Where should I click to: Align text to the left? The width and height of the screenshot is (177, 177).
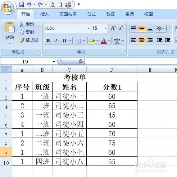pyautogui.click(x=133, y=40)
